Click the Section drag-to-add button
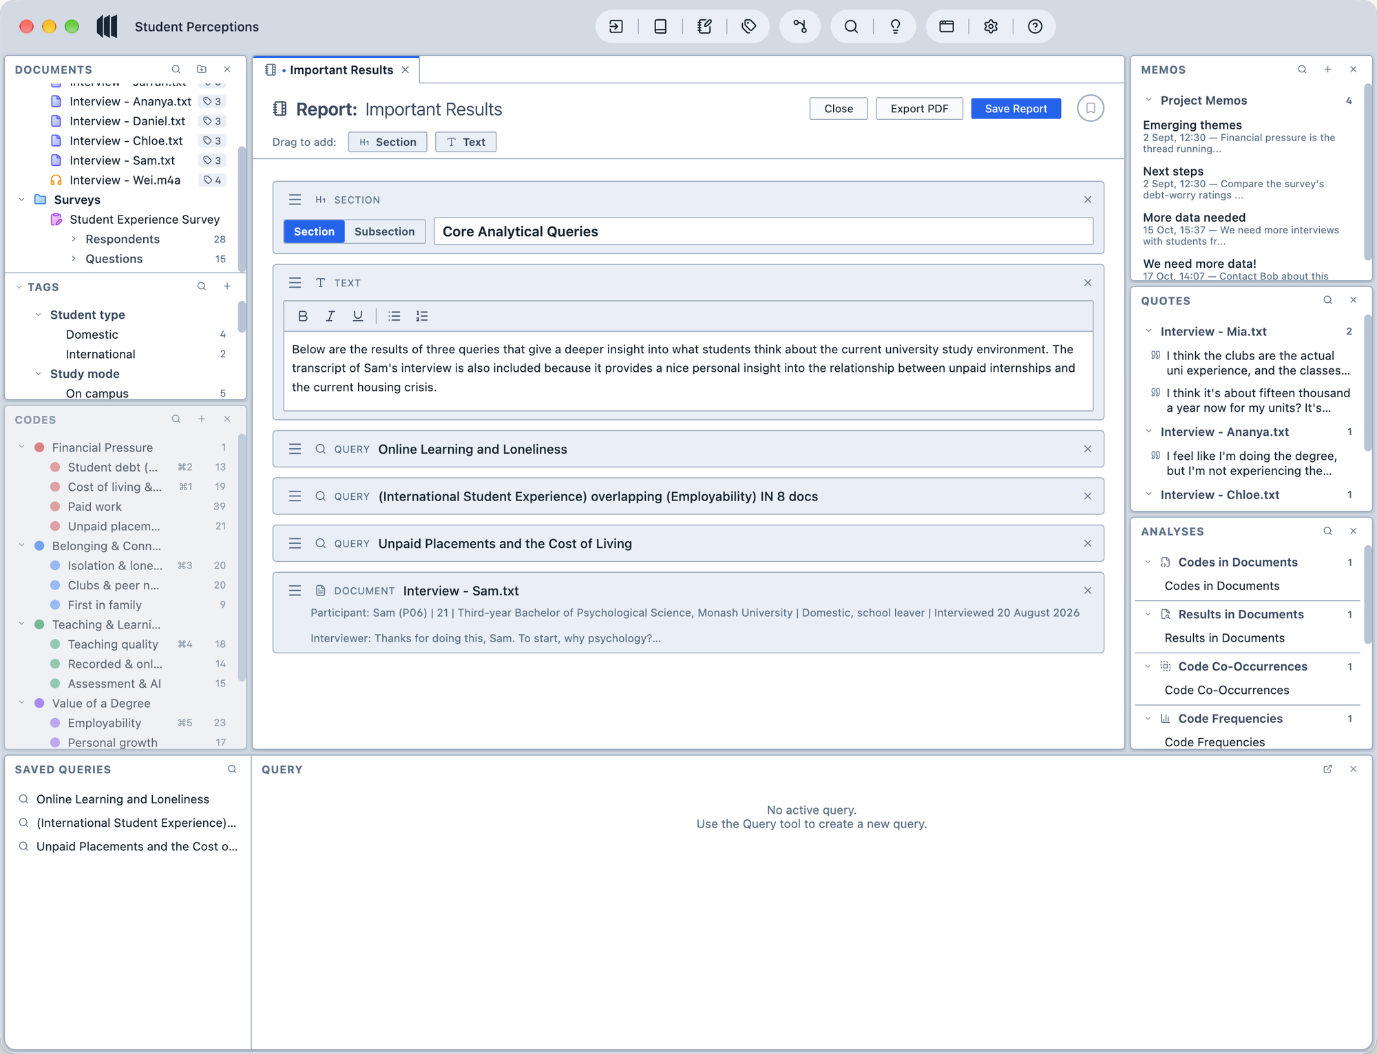This screenshot has height=1054, width=1377. click(388, 142)
